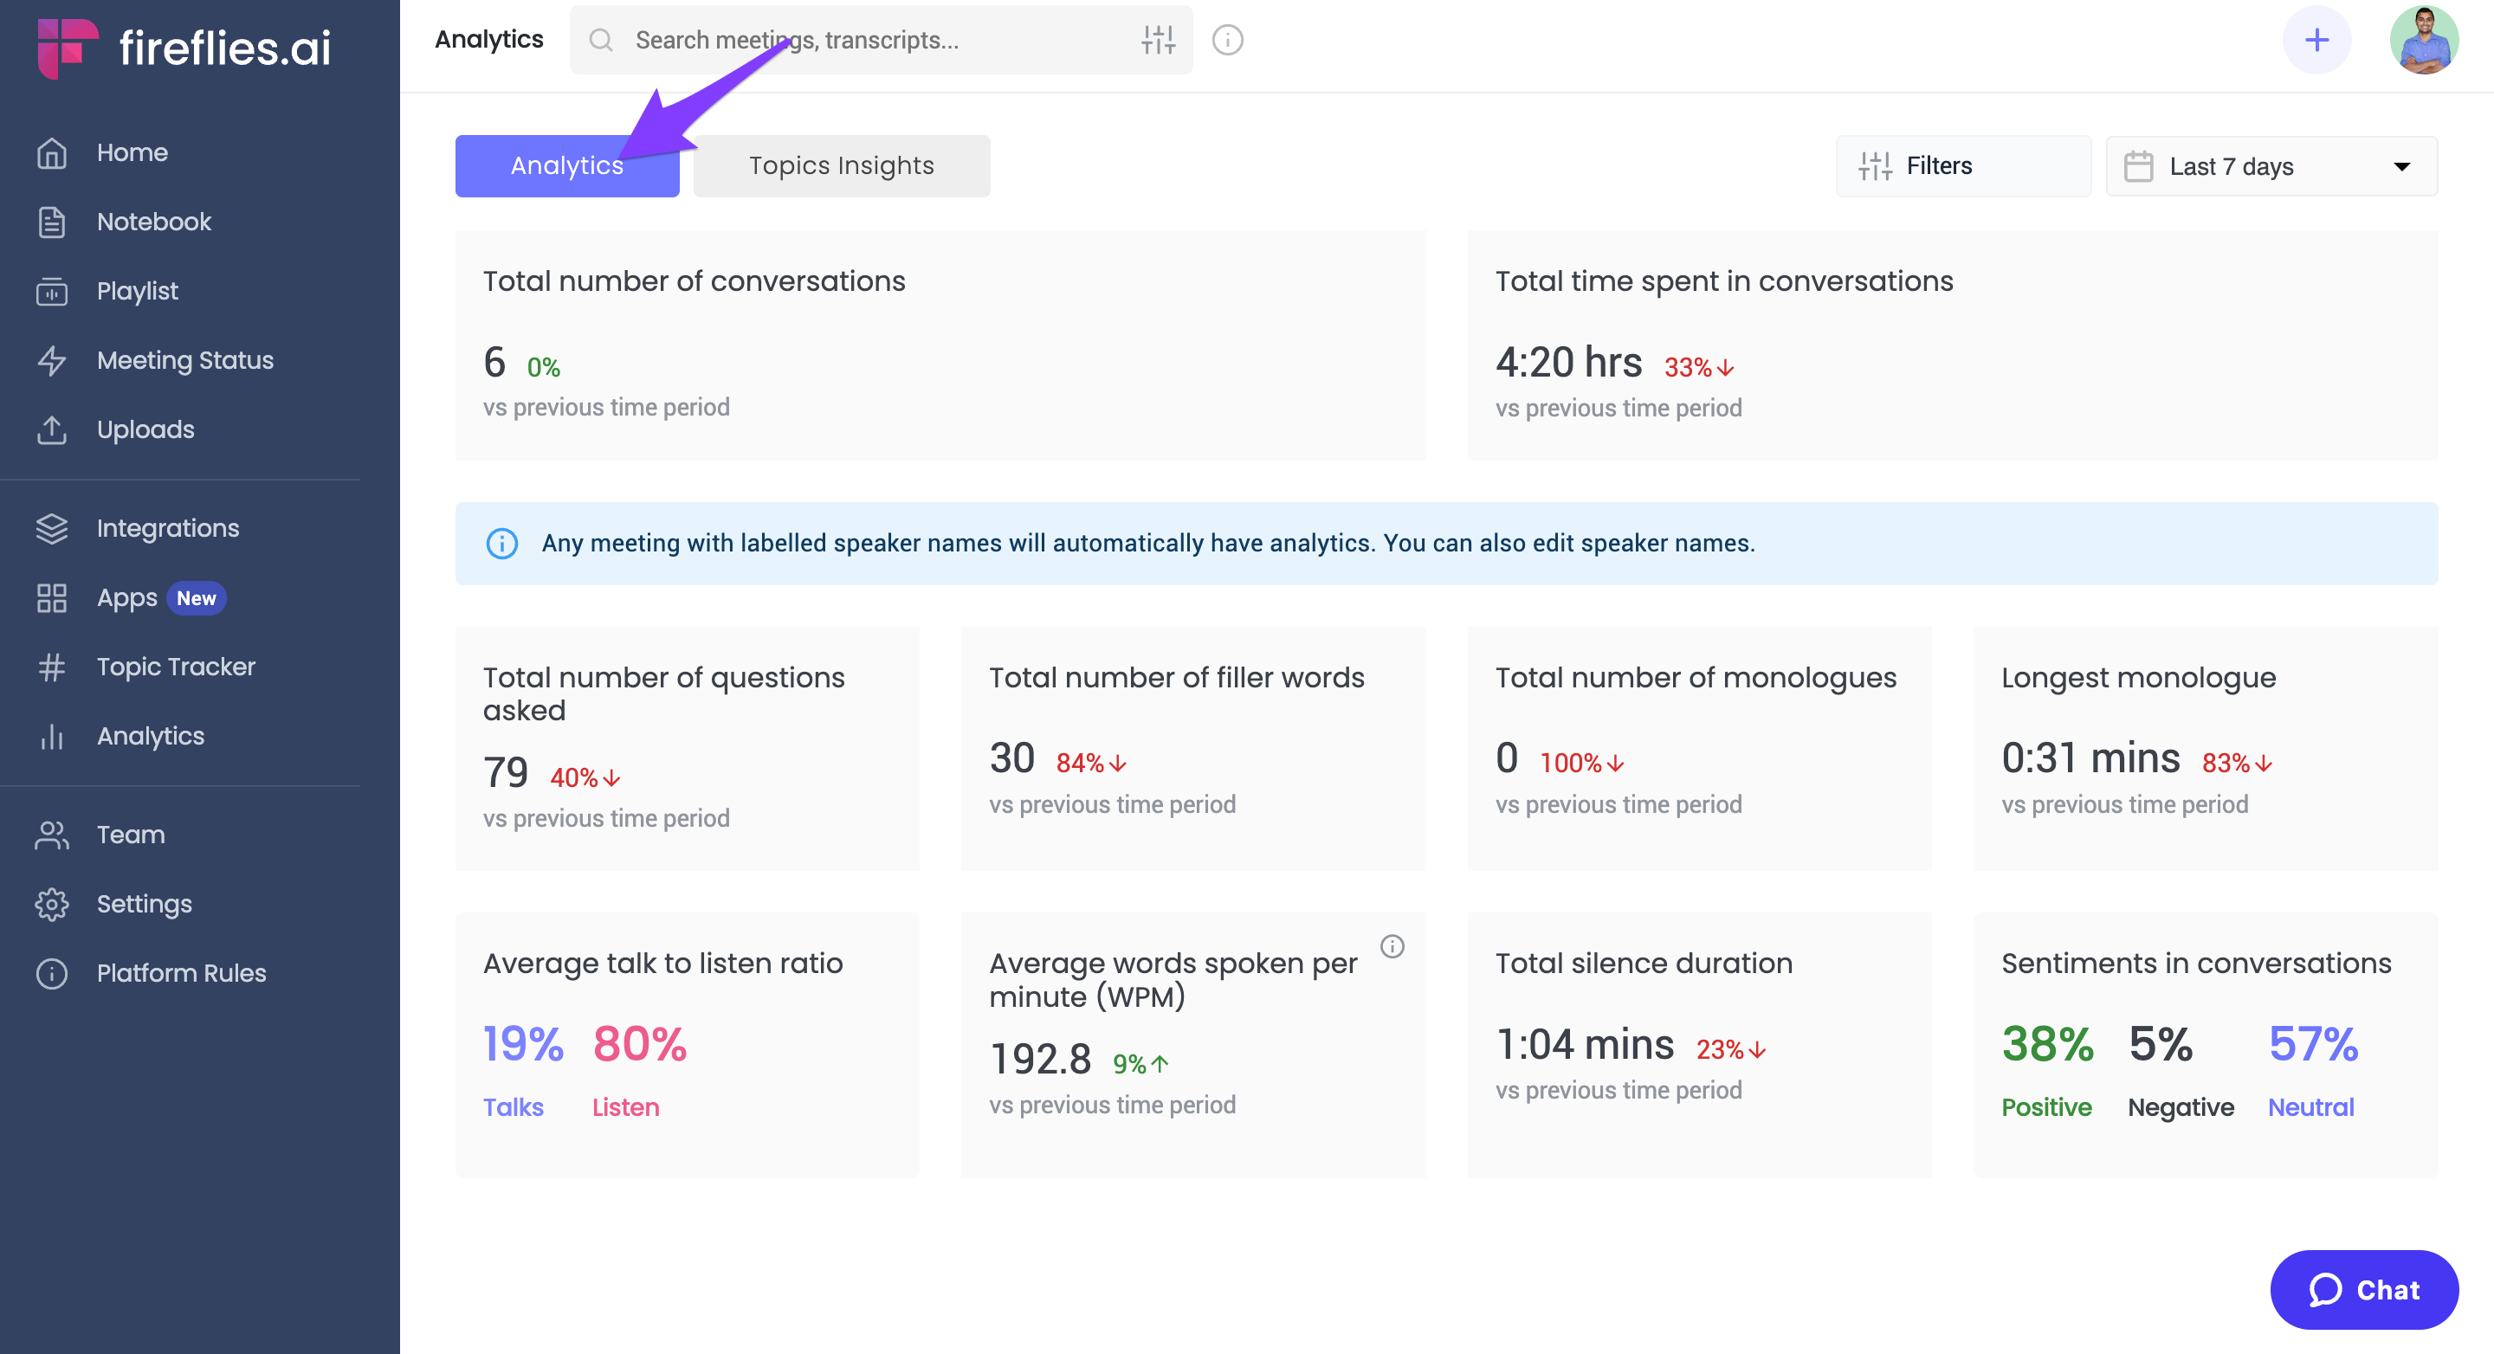Image resolution: width=2494 pixels, height=1354 pixels.
Task: Click the Platform Rules info icon
Action: tap(51, 974)
